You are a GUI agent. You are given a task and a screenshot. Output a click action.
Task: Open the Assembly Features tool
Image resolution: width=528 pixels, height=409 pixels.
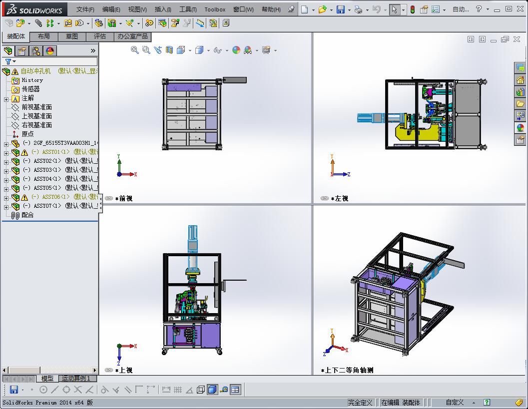pos(112,23)
